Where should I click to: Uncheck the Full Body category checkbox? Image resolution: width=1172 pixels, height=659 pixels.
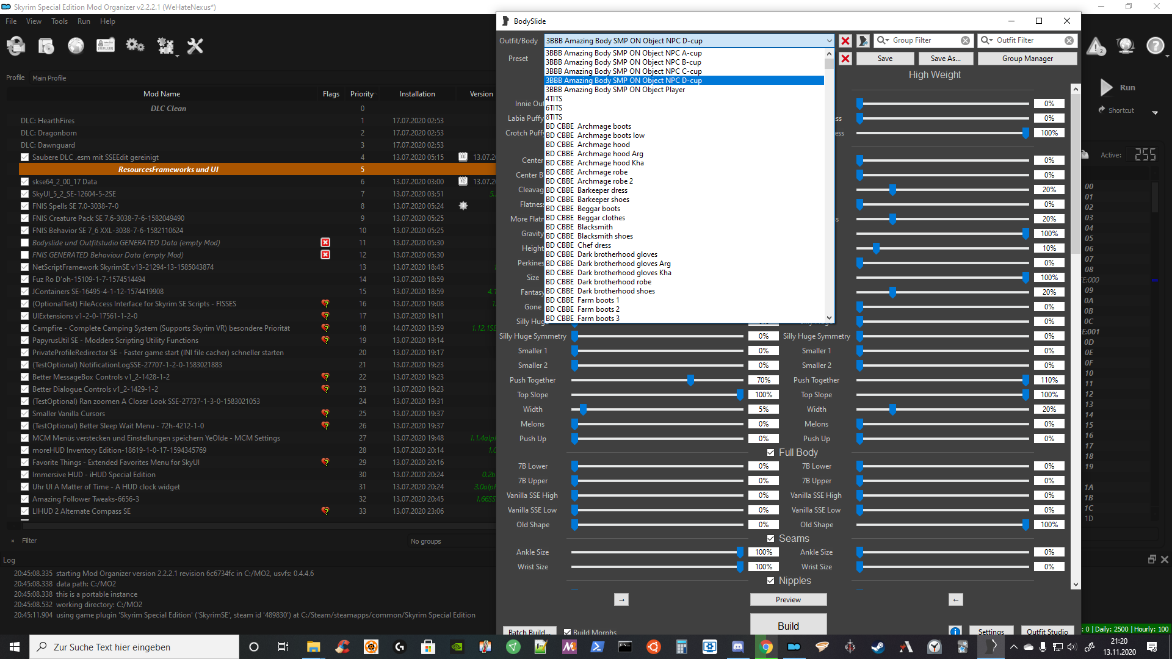pyautogui.click(x=771, y=453)
